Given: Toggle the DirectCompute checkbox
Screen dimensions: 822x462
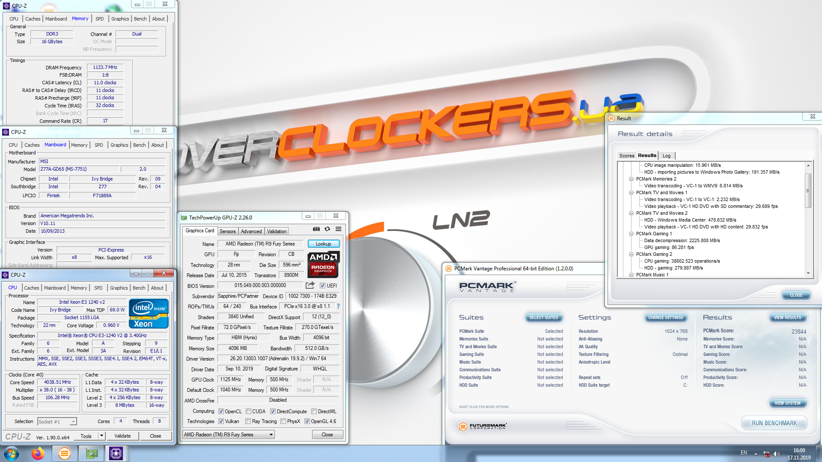Looking at the screenshot, I should tap(273, 412).
